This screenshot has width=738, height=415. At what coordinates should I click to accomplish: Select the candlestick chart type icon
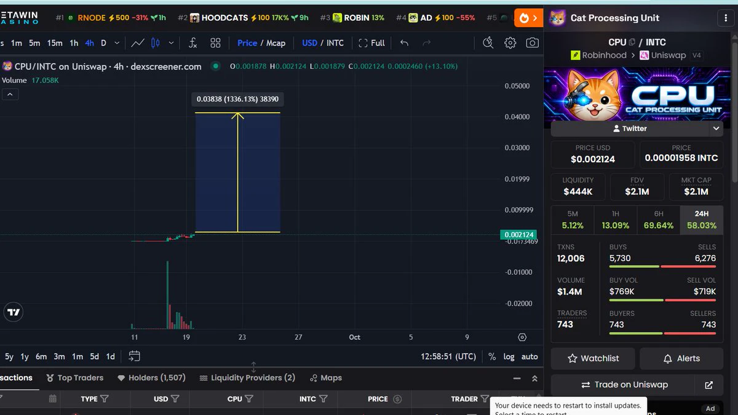(155, 43)
